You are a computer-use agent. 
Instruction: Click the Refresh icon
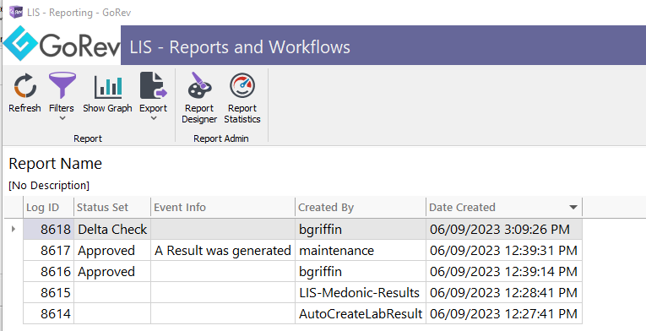[24, 86]
